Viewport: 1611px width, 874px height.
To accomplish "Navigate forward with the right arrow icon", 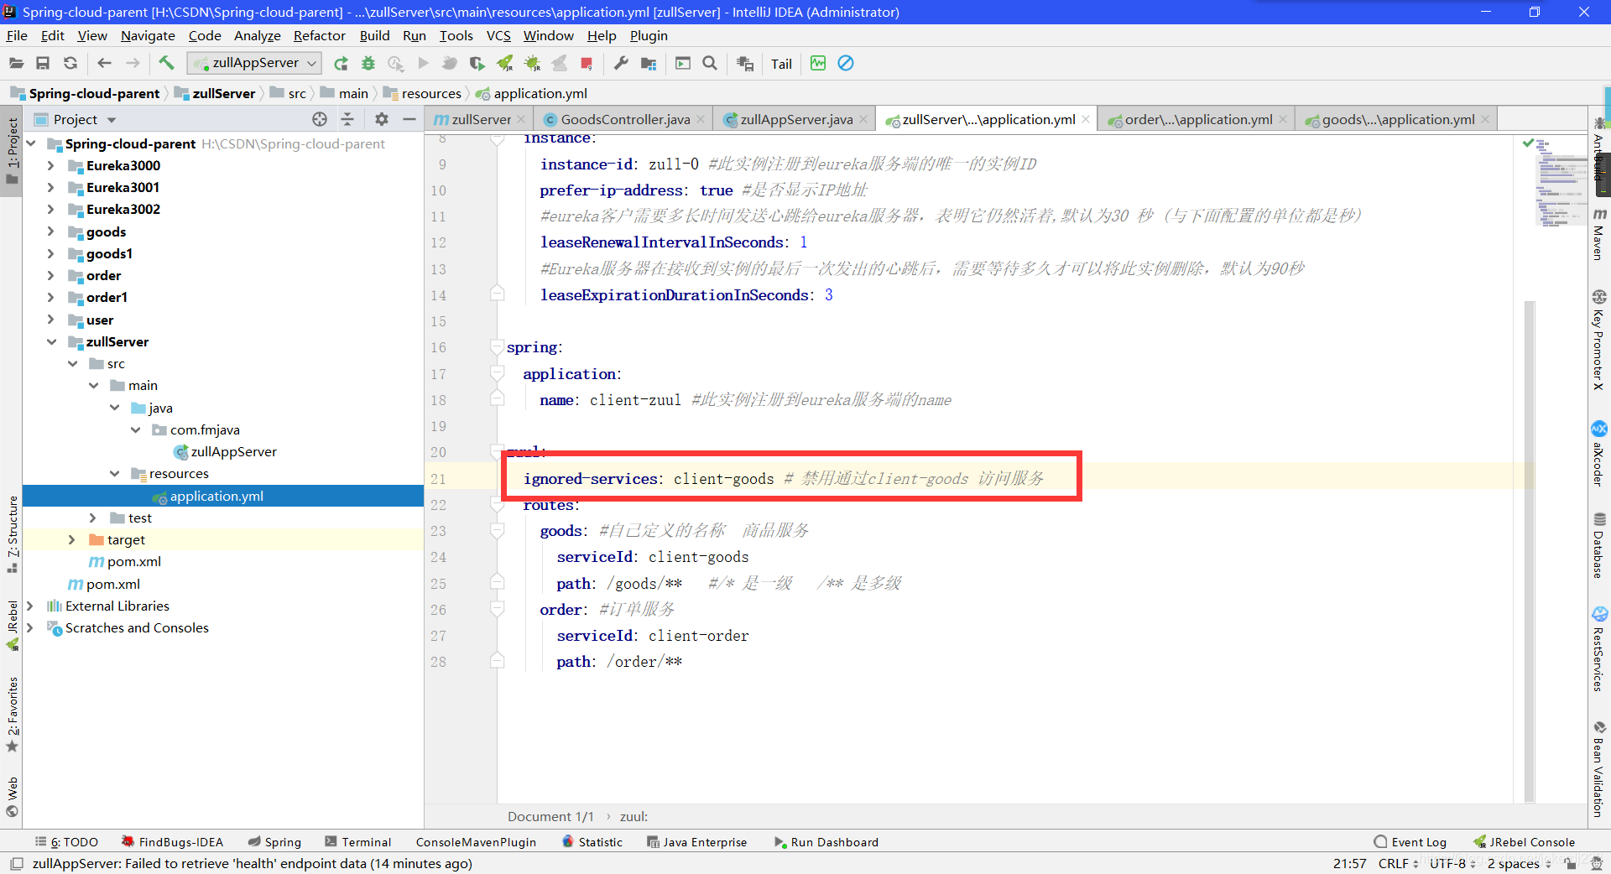I will [x=133, y=63].
